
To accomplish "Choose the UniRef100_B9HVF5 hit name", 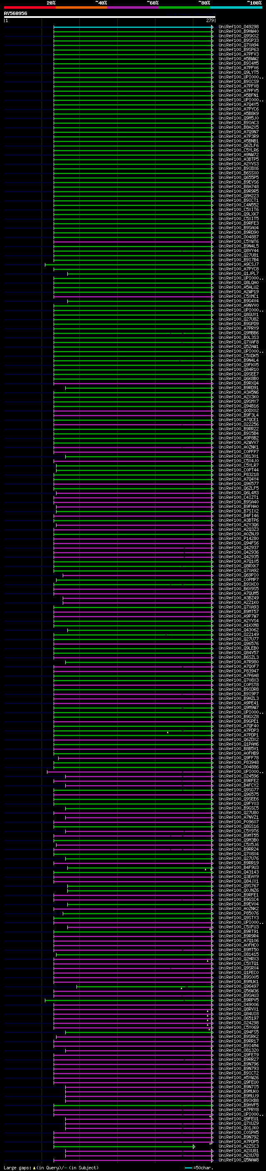I will (238, 1105).
